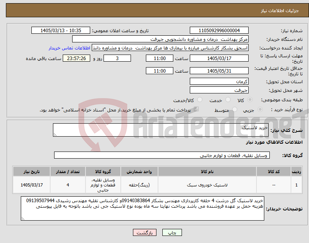Click the جزئیات اطلاعات نیاز header title

pos(280,11)
